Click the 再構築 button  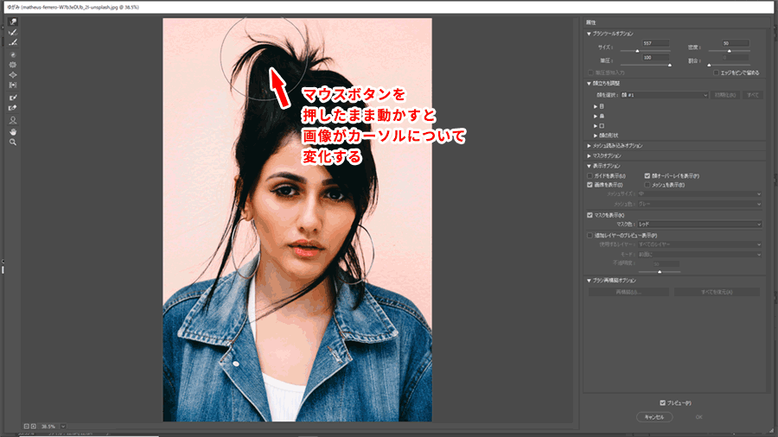[628, 292]
